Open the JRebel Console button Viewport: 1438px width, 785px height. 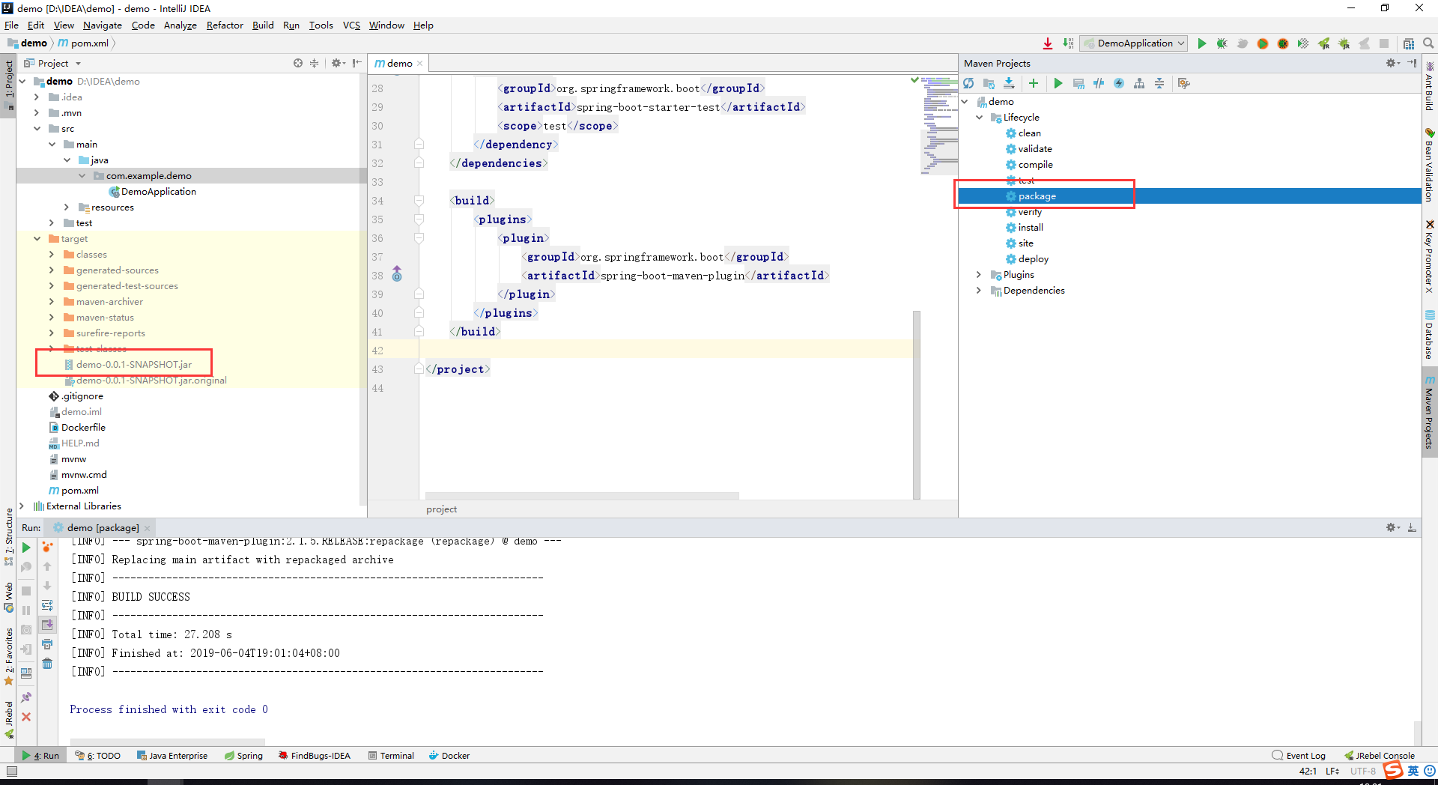pyautogui.click(x=1380, y=756)
